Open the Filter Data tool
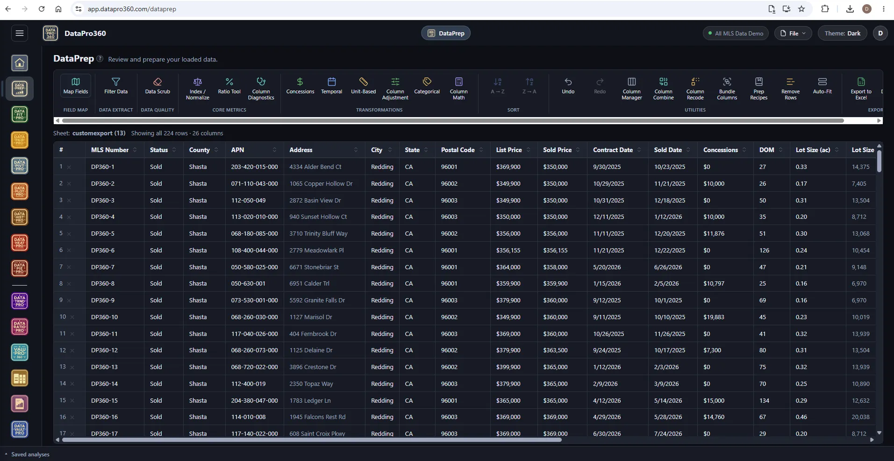Image resolution: width=894 pixels, height=461 pixels. pyautogui.click(x=116, y=87)
